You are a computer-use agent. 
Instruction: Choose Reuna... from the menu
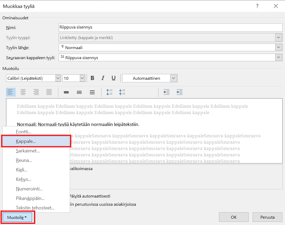coord(36,160)
